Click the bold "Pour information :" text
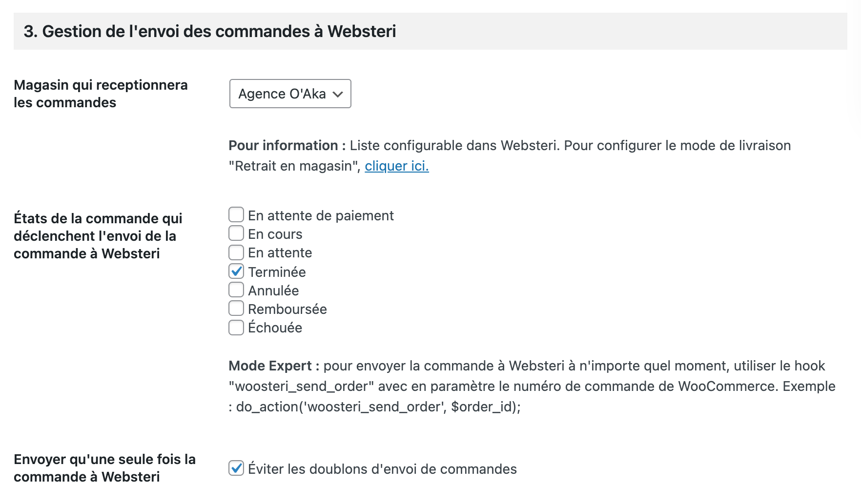Viewport: 861px width, 504px height. (x=287, y=146)
